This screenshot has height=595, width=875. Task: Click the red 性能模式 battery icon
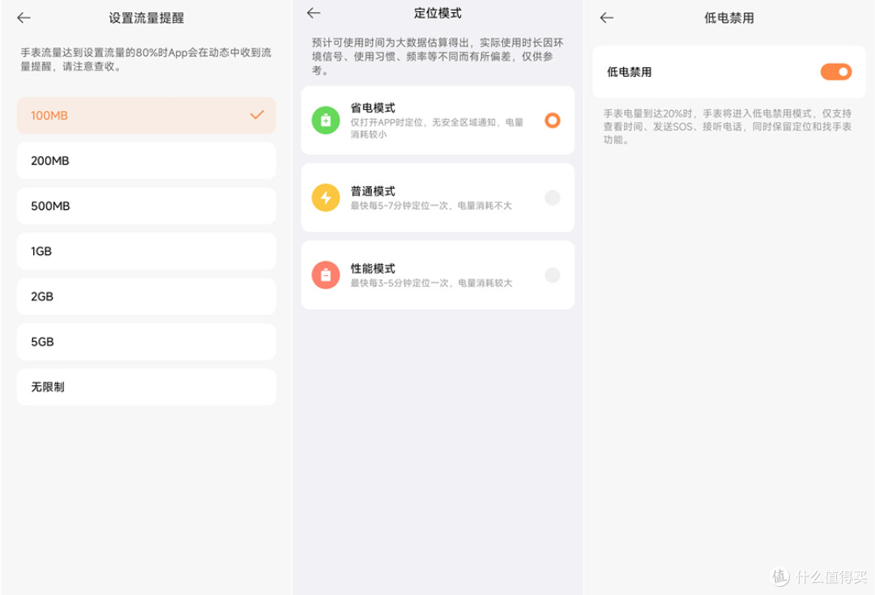coord(326,275)
